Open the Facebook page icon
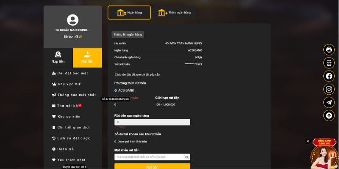The width and height of the screenshot is (339, 169). point(329,76)
